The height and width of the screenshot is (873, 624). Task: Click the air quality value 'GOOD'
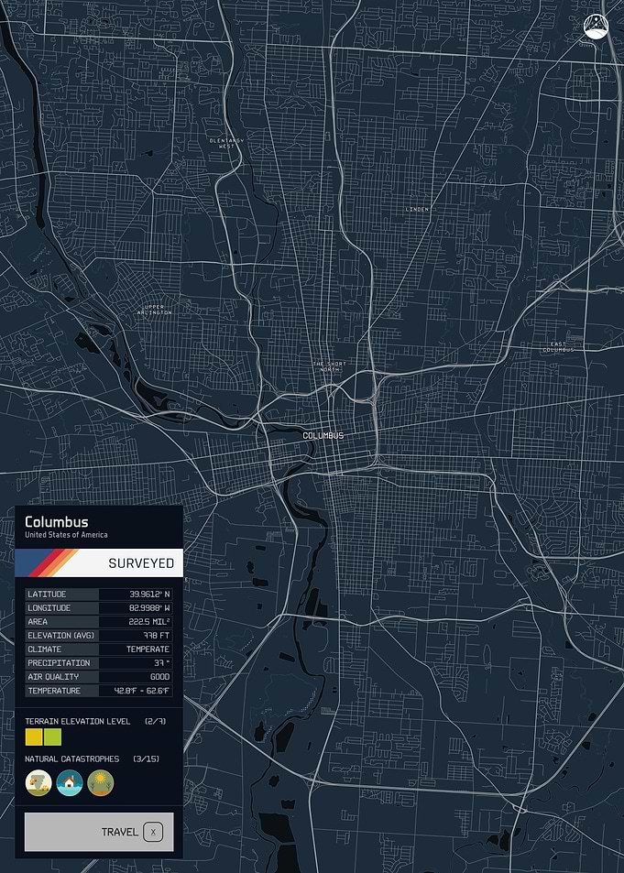[160, 677]
